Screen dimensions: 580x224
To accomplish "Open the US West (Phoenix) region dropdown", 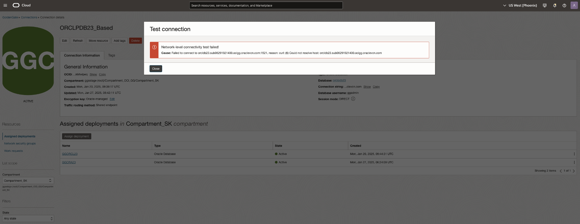I will (x=520, y=5).
